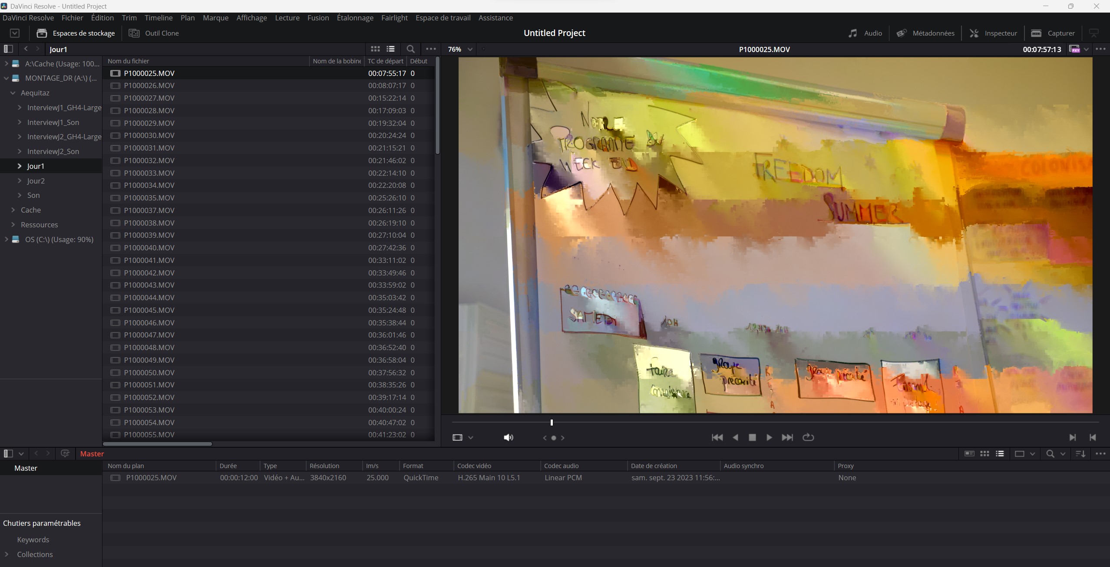The image size is (1110, 567).
Task: Expand the Jour2 folder
Action: (x=20, y=180)
